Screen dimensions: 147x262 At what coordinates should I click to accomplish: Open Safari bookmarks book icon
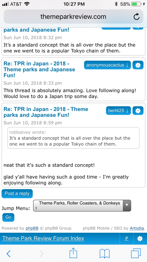coord(104,254)
